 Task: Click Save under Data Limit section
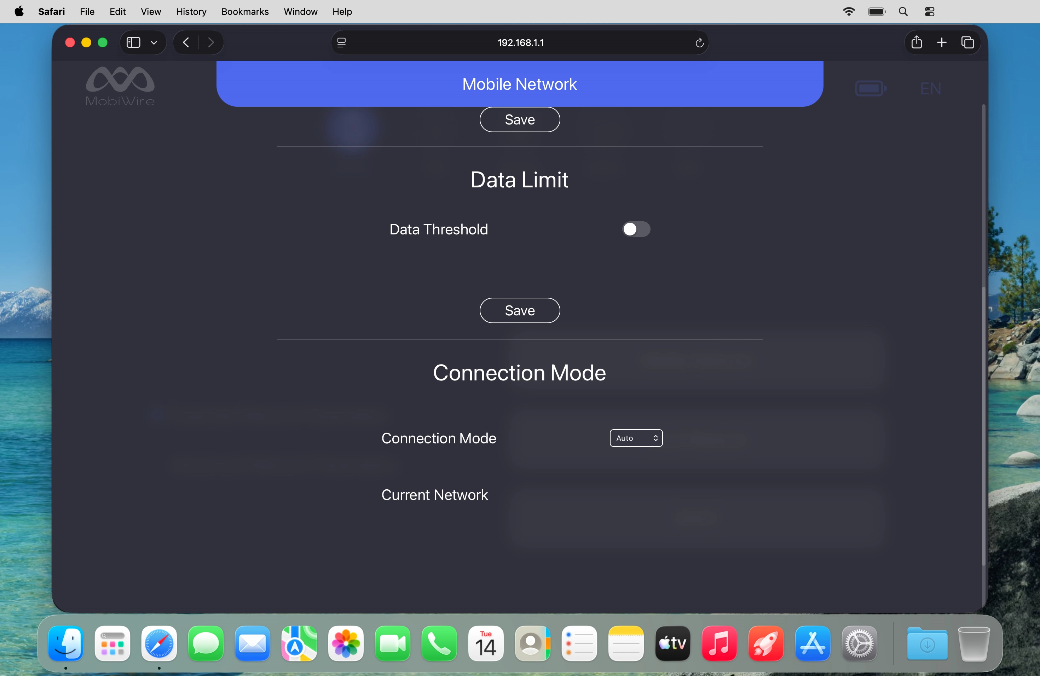click(520, 310)
